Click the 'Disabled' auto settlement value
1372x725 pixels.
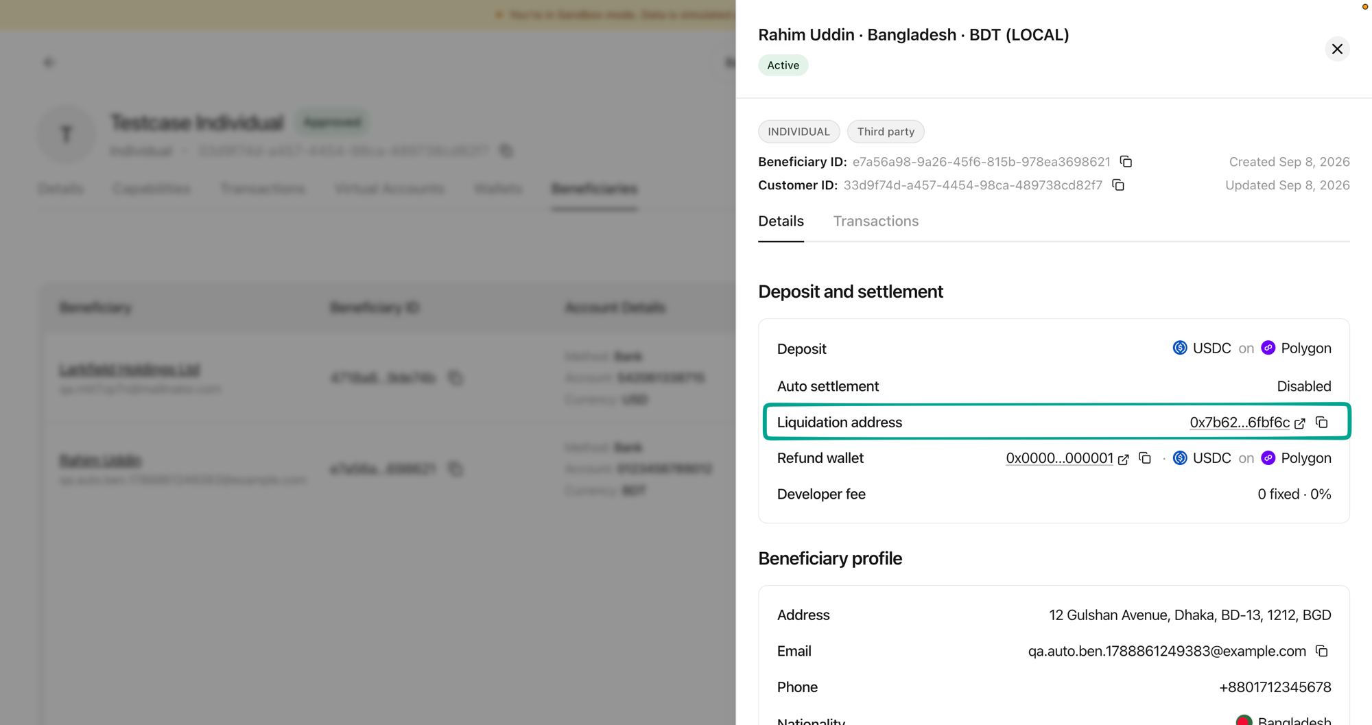[x=1303, y=386]
